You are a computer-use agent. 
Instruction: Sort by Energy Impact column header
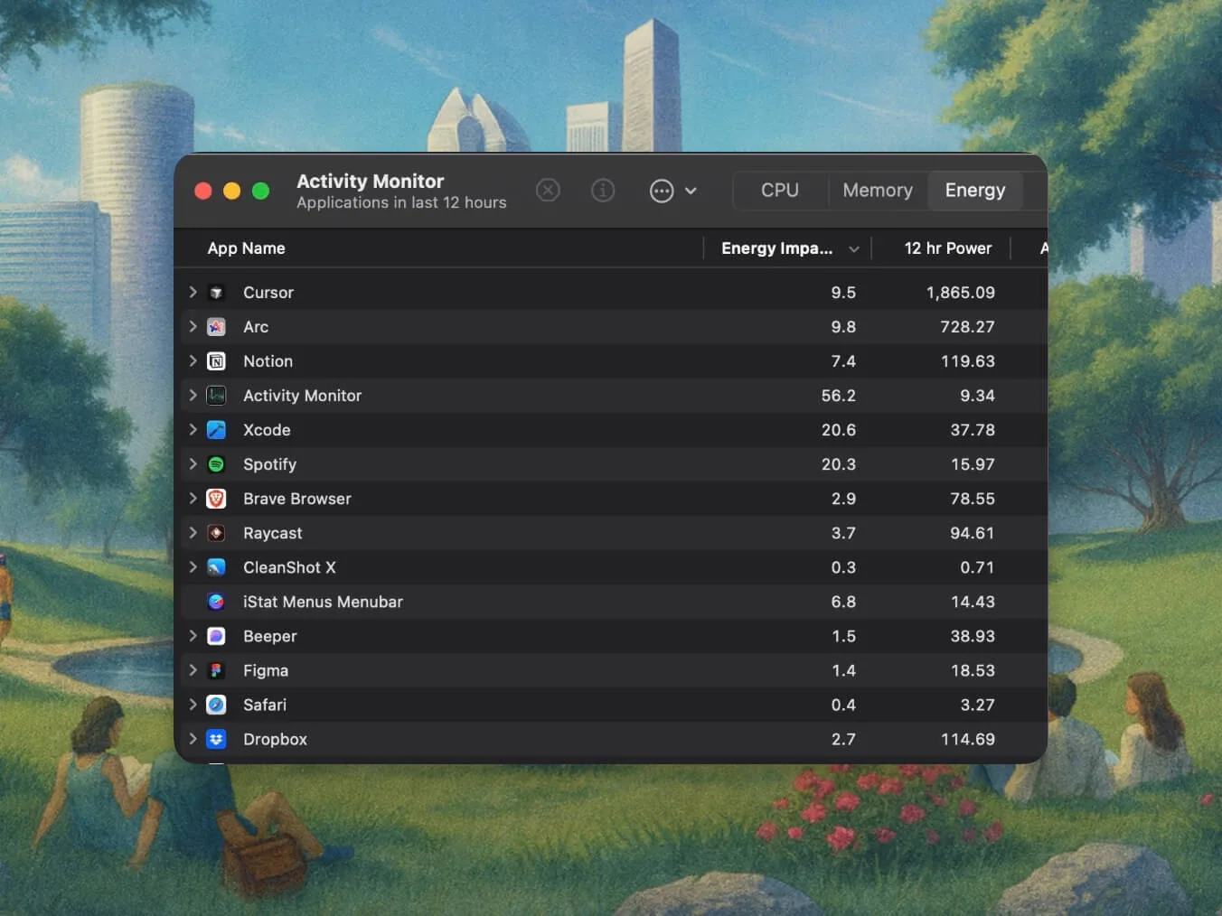coord(776,248)
